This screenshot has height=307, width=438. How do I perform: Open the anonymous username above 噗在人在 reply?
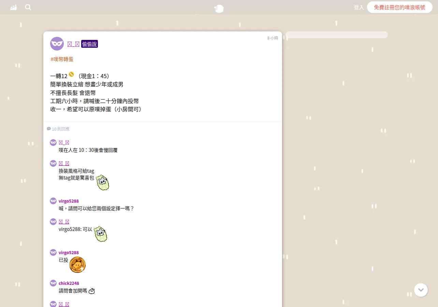[64, 143]
